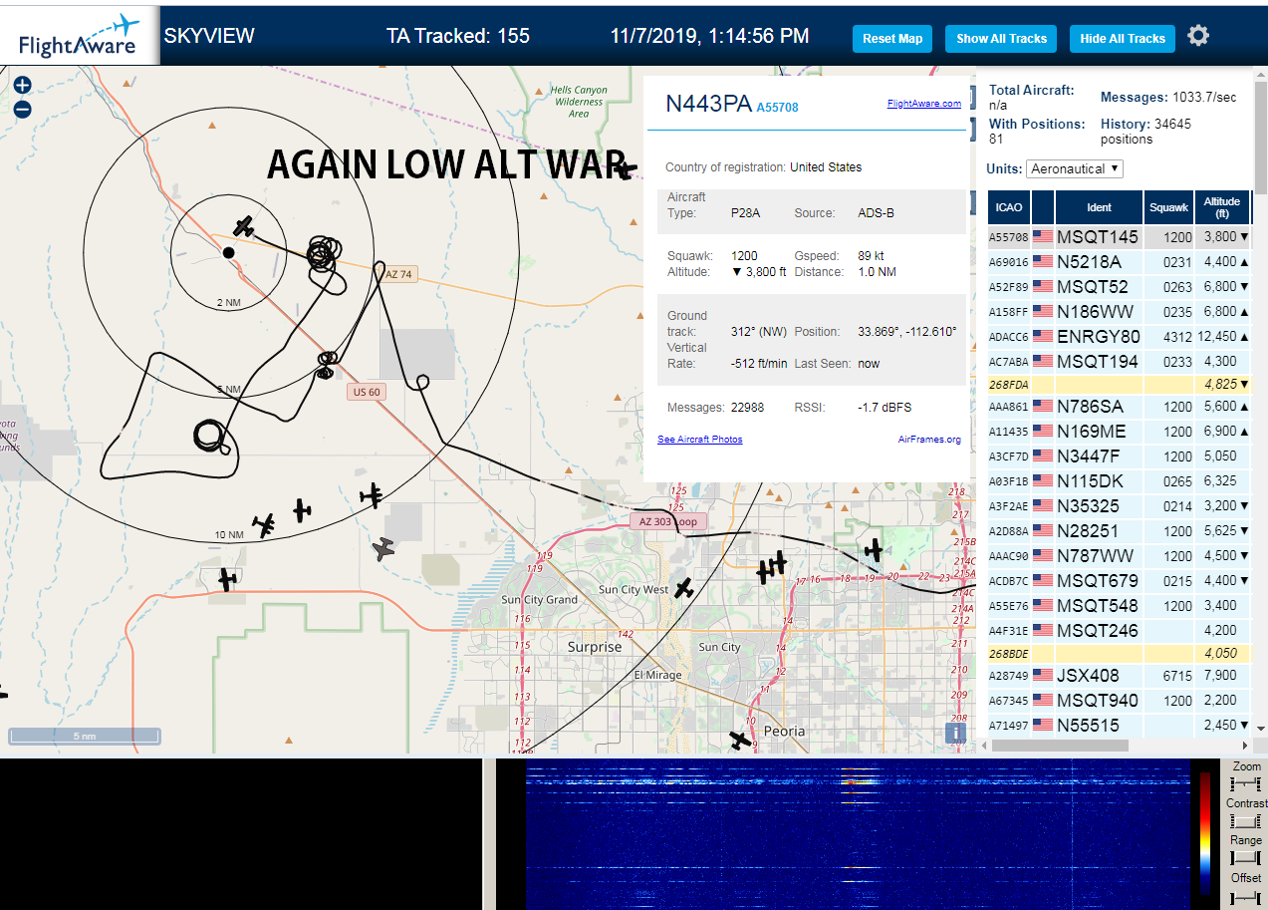
Task: Select aircraft icon beside the LOW ALT WAR text
Action: [626, 169]
